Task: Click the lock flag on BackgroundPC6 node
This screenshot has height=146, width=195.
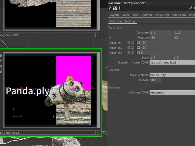Action: click(x=1, y=71)
